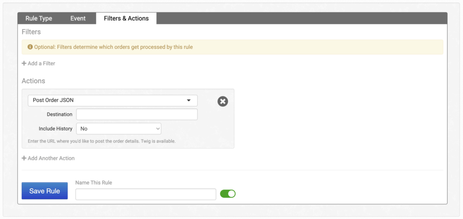Click the arrow on Post Order JSON selector
463x219 pixels.
189,100
